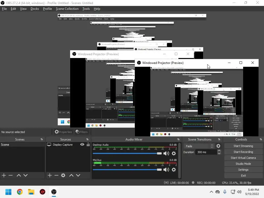Adjust the Mic/Aux volume slider
The width and height of the screenshot is (264, 198).
click(127, 170)
